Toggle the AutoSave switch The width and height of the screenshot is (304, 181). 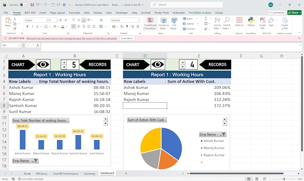point(24,4)
